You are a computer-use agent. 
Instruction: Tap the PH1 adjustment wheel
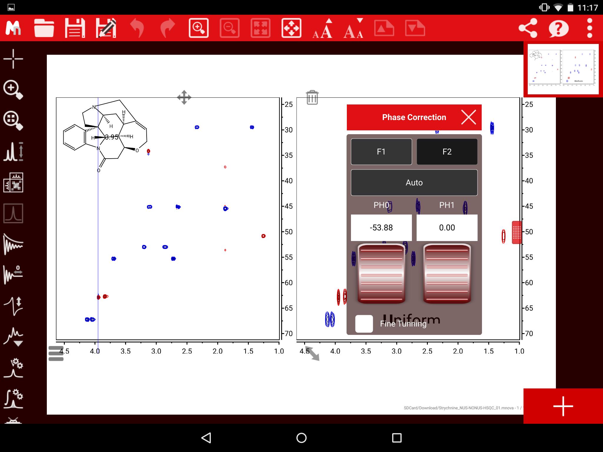[x=447, y=274]
